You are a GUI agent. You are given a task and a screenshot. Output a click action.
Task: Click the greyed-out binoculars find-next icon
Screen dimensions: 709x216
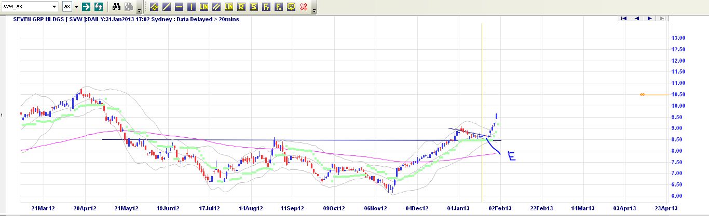coord(129,7)
